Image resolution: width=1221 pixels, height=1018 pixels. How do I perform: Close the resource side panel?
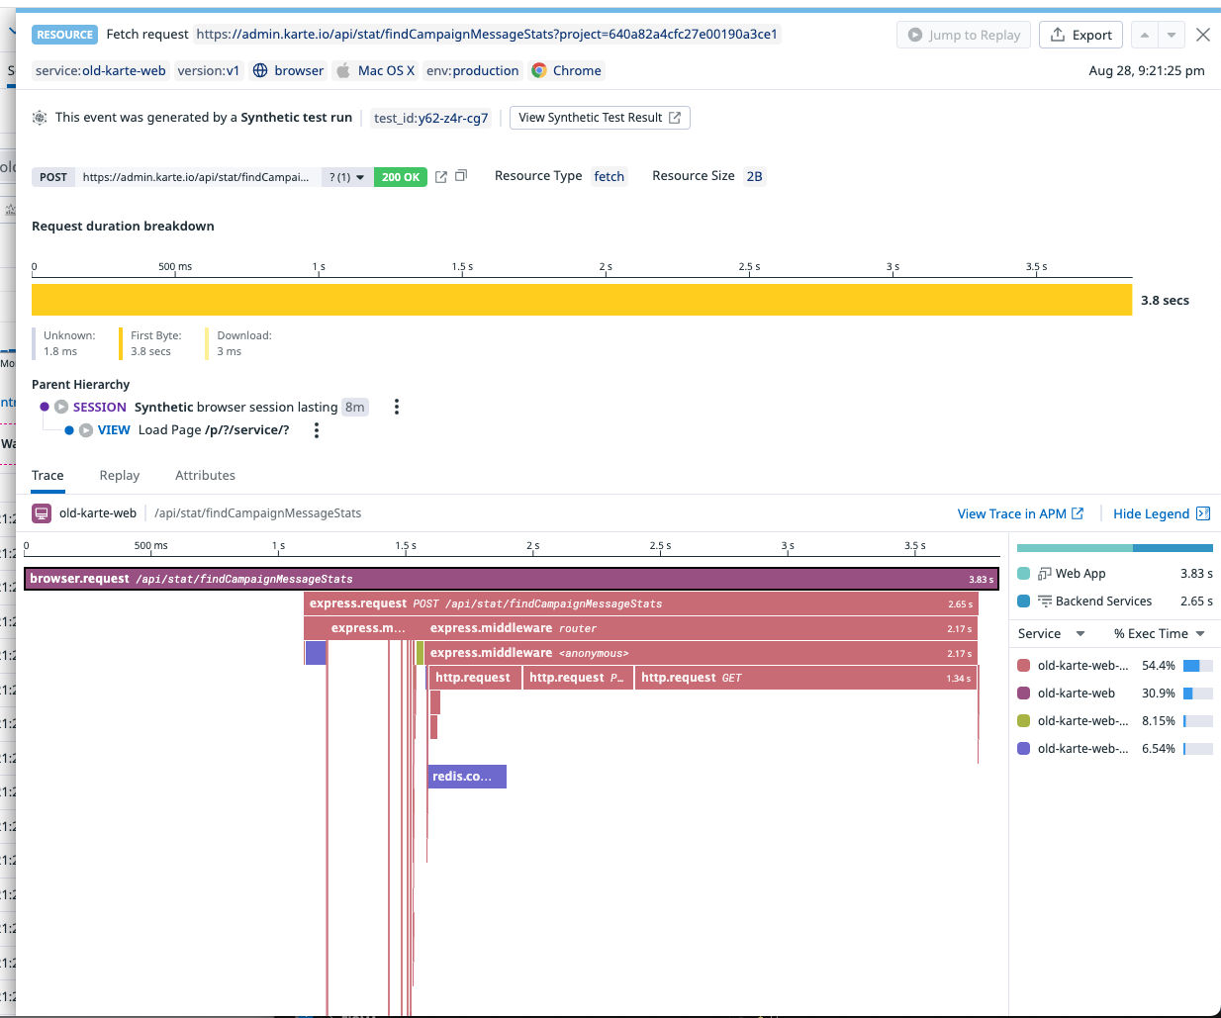coord(1203,35)
